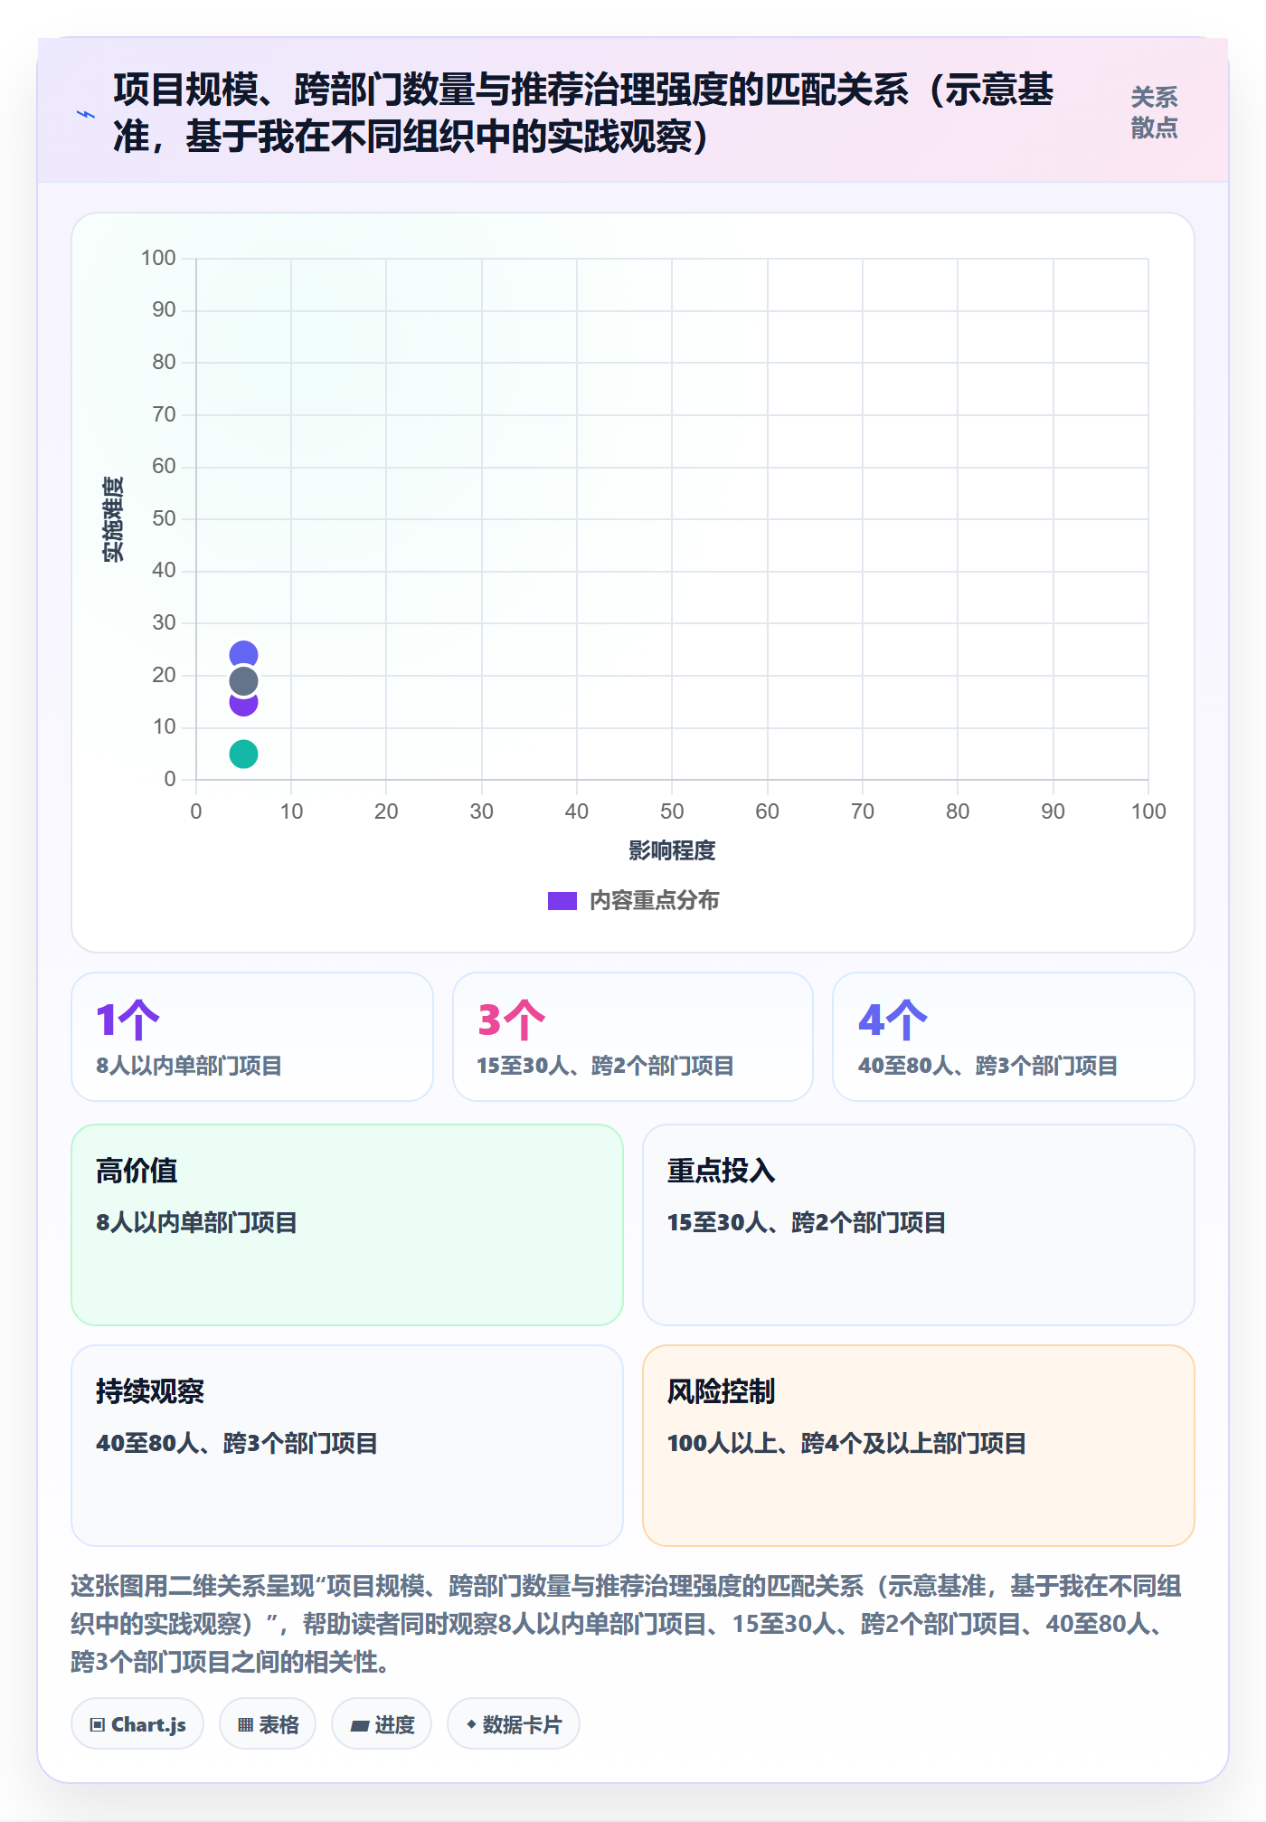Click 100人以上、跨4个及以上部门项目 in the 风险控制 card
The height and width of the screenshot is (1822, 1266).
tap(846, 1443)
